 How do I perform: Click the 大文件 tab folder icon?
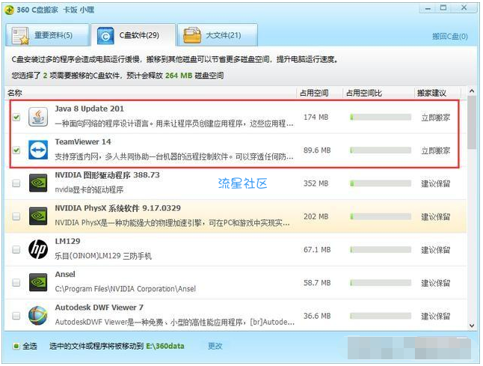click(x=192, y=36)
